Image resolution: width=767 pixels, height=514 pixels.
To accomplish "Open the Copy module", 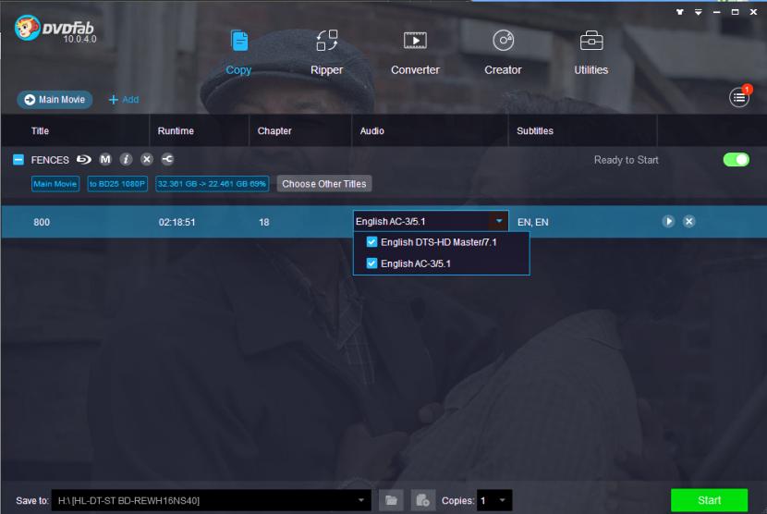I will point(238,53).
